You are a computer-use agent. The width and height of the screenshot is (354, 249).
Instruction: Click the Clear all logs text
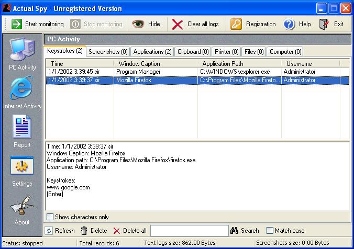click(x=203, y=24)
